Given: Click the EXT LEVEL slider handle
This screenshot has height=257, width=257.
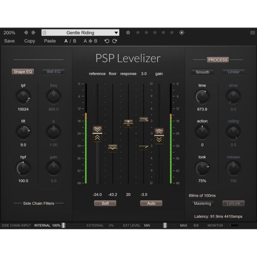Looking at the screenshot, I should point(165,225).
